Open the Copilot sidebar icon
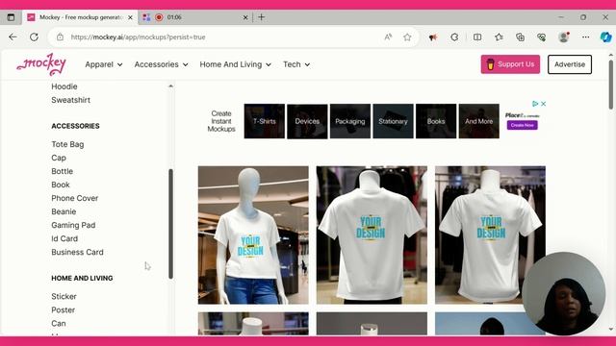Screen dimensions: 616x346 [605, 37]
